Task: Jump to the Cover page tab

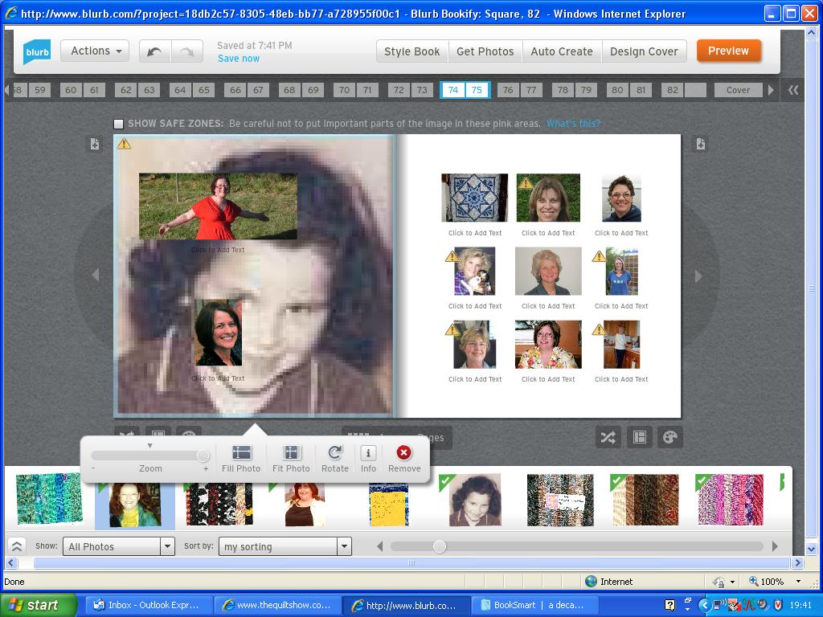Action: [x=737, y=90]
